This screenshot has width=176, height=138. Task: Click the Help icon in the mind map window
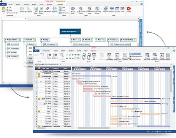tap(141, 4)
